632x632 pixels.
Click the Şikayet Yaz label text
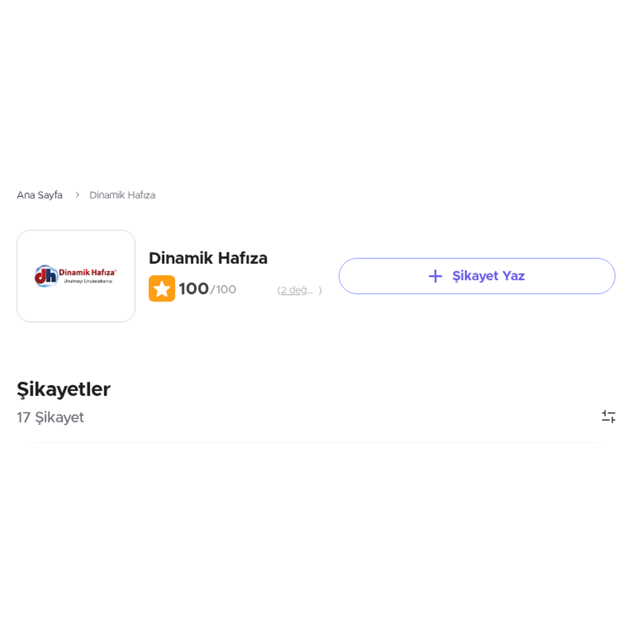(488, 276)
